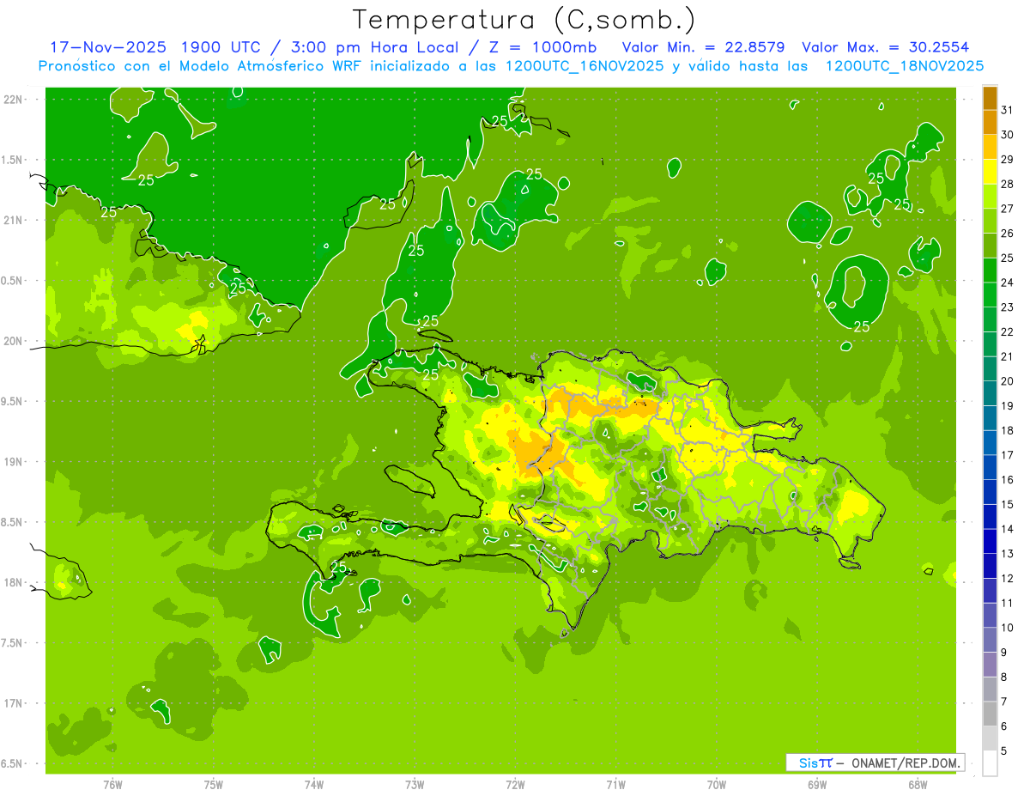Screen dimensions: 1030x796
Task: Click the 'Valor Min. = 22.8579' value
Action: [x=702, y=46]
